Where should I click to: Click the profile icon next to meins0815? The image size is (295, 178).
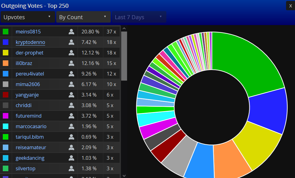tap(71, 32)
